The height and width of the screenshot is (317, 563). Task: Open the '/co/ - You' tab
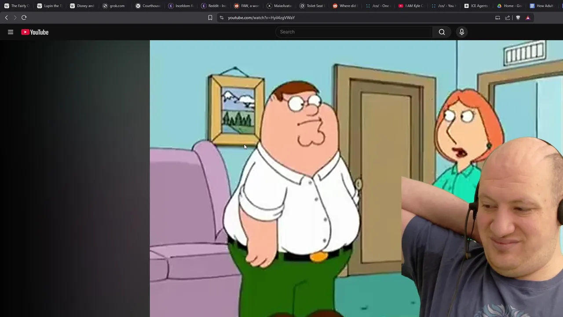pyautogui.click(x=444, y=6)
